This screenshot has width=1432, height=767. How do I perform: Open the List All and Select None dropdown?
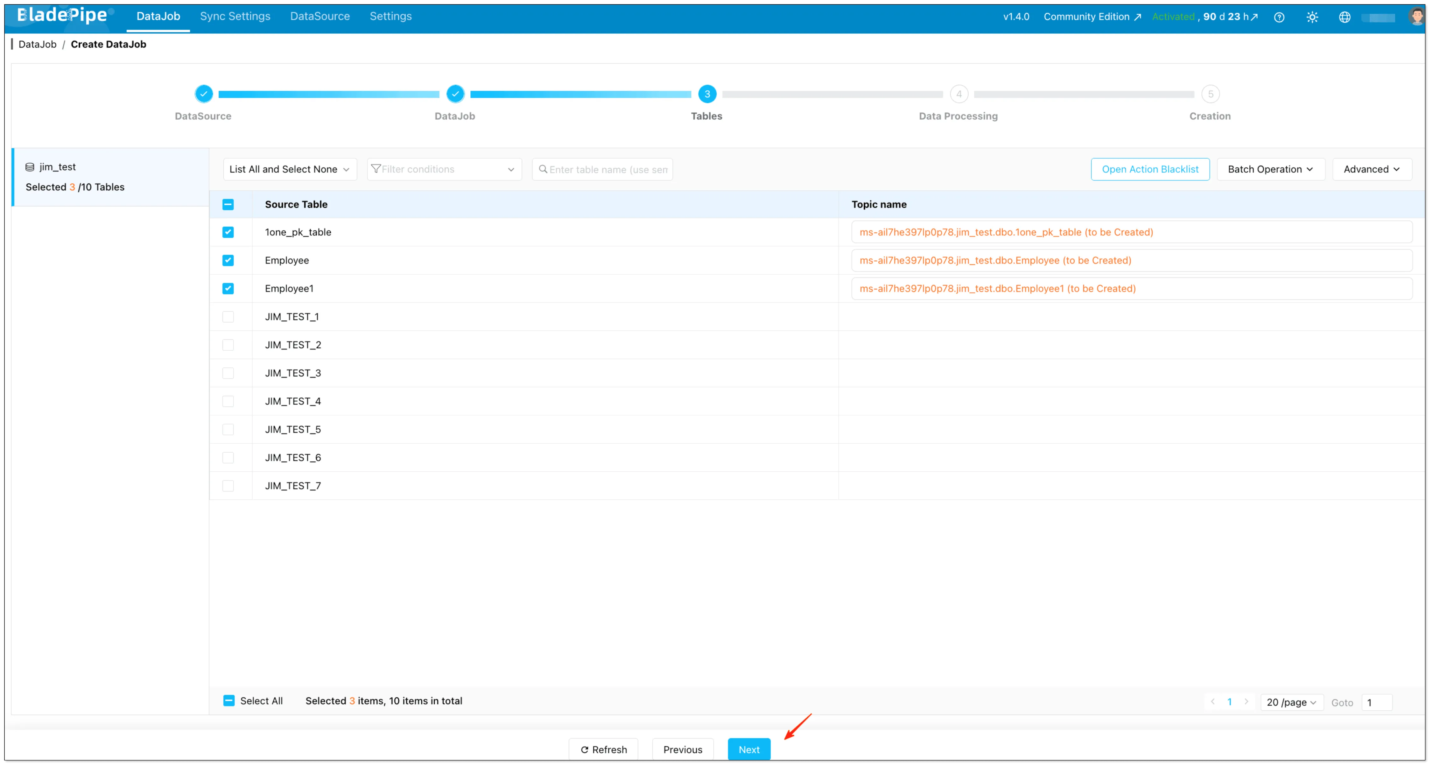[x=289, y=169]
